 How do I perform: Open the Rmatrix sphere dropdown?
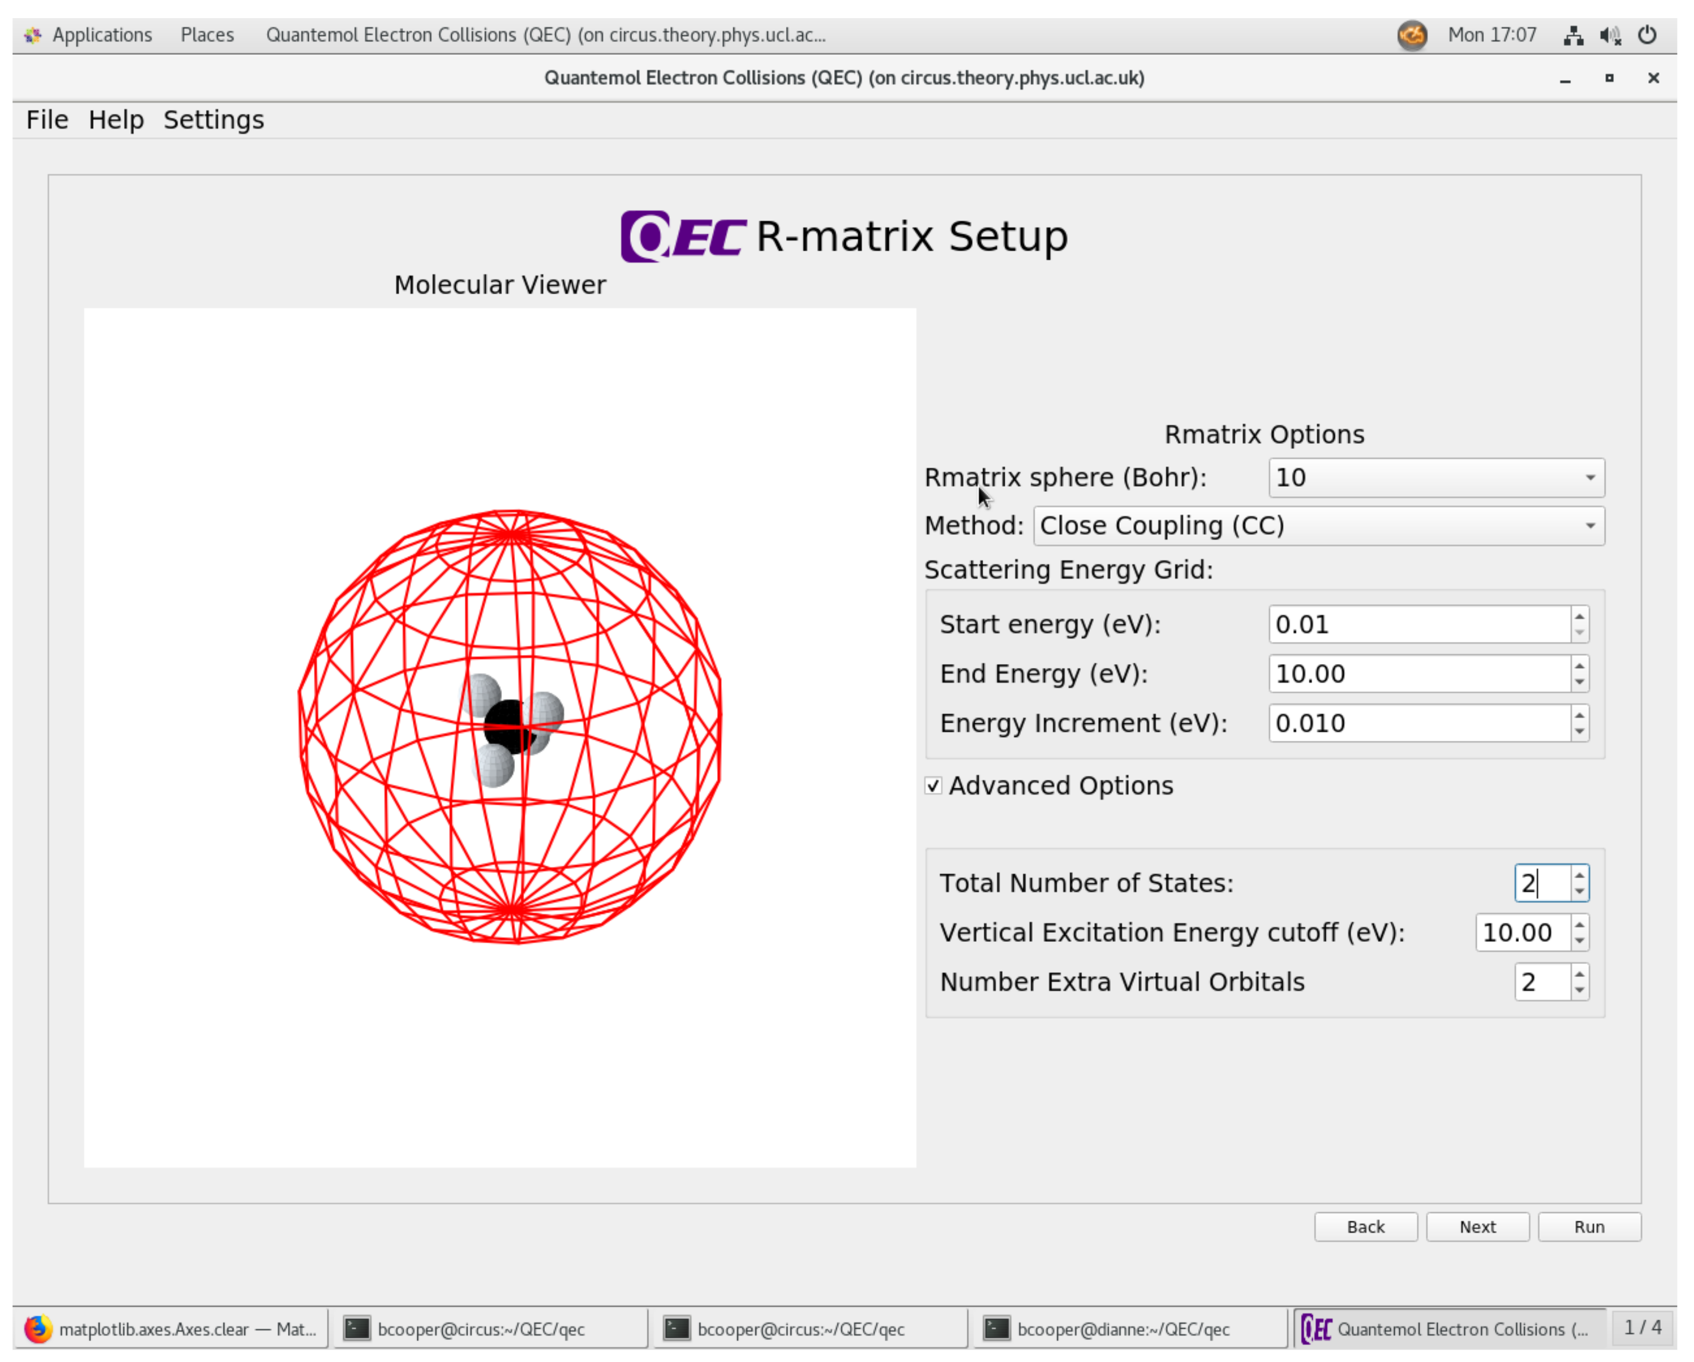coord(1435,478)
